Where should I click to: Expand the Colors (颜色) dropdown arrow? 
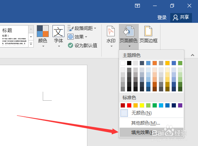[43, 46]
